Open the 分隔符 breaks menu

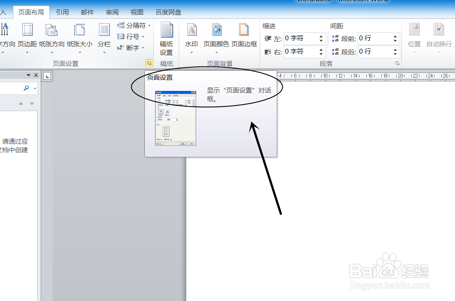click(134, 26)
